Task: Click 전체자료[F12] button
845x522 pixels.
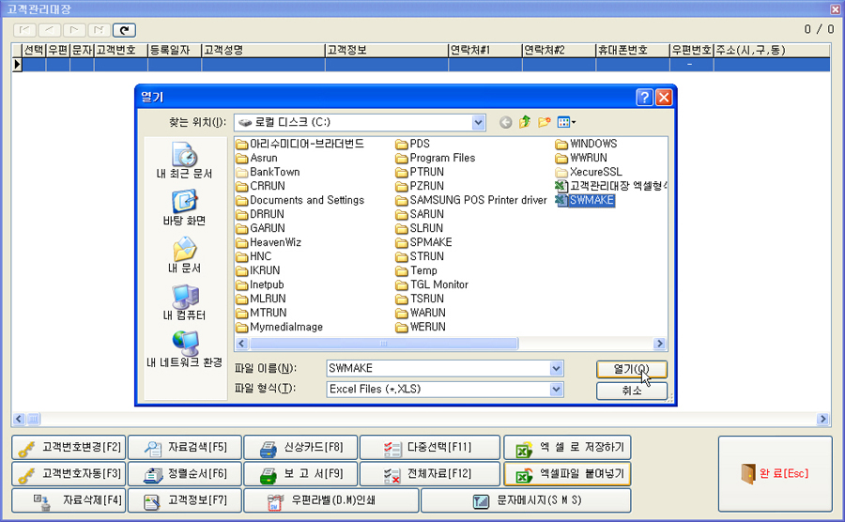Action: pos(430,473)
